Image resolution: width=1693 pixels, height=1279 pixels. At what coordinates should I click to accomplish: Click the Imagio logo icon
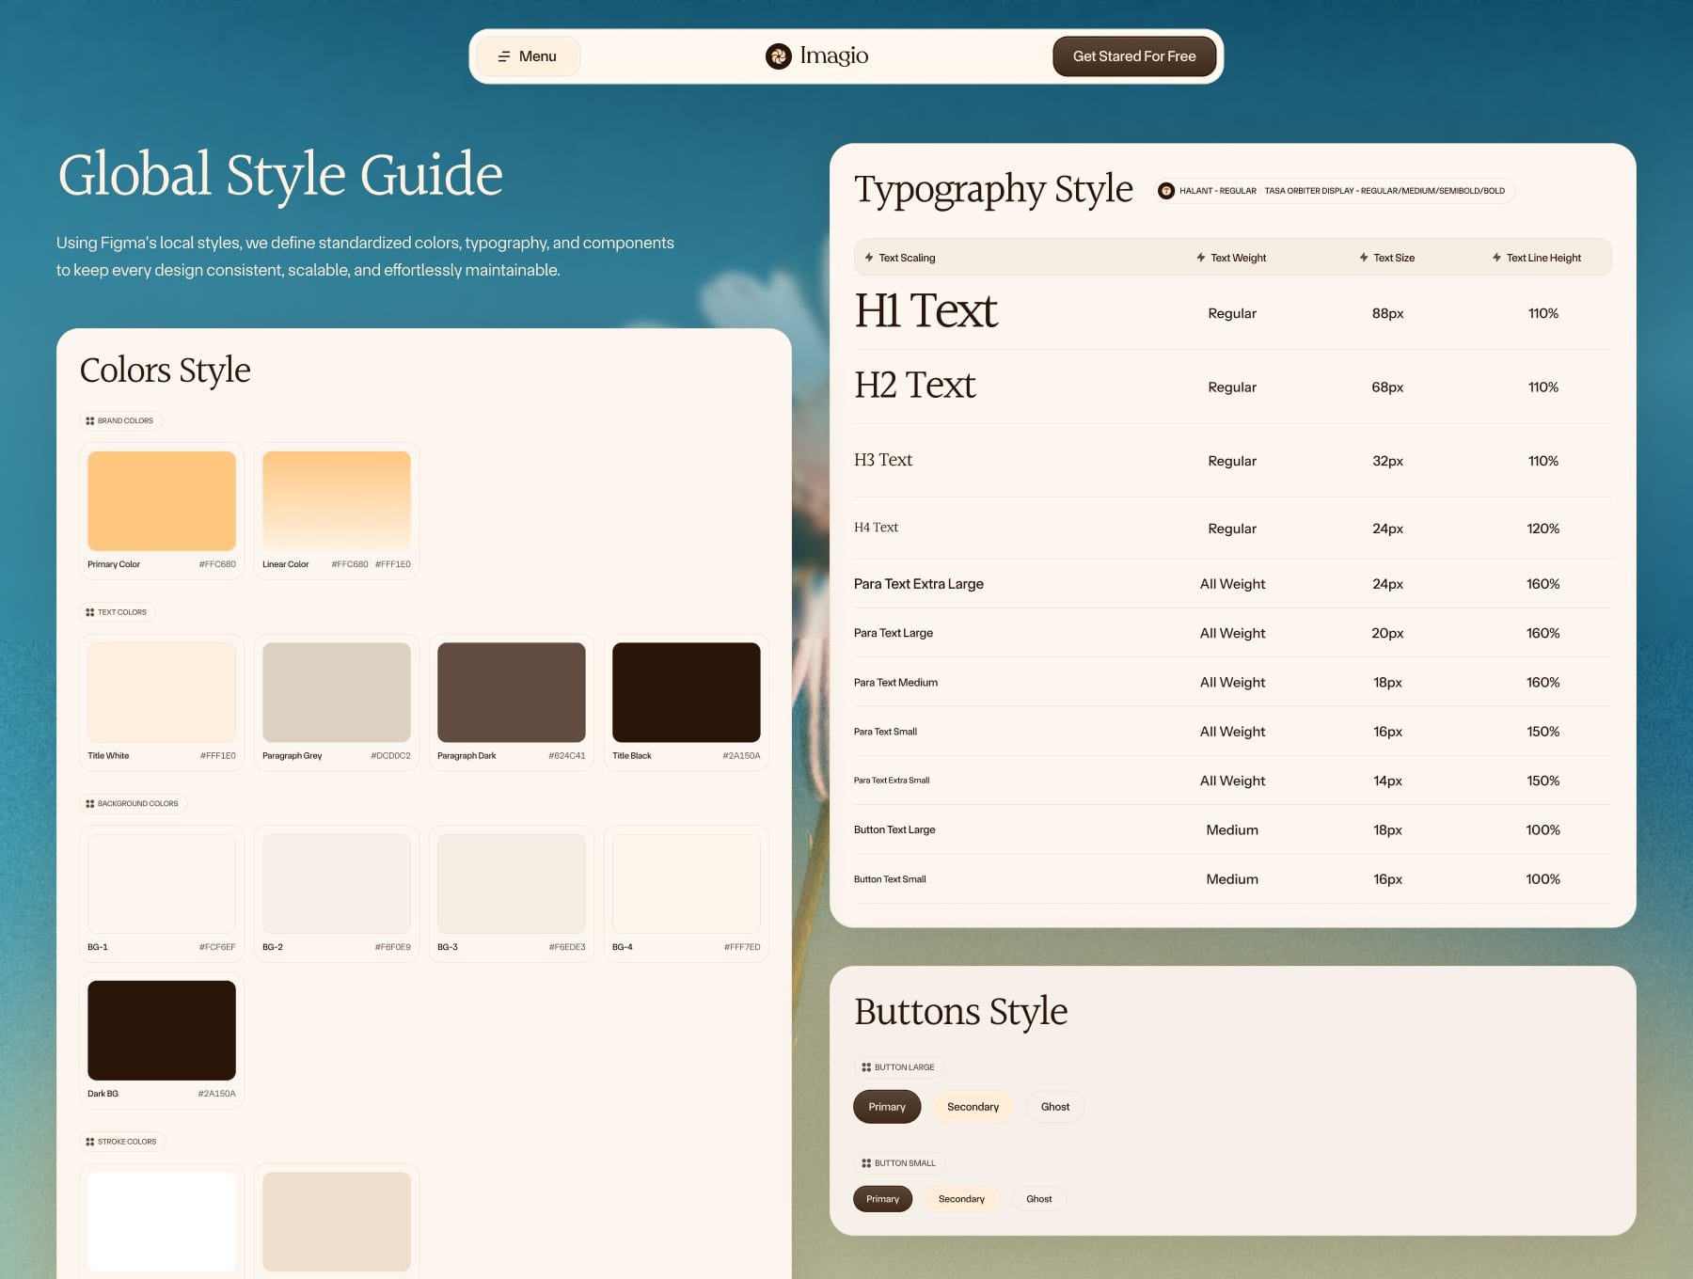pyautogui.click(x=778, y=56)
